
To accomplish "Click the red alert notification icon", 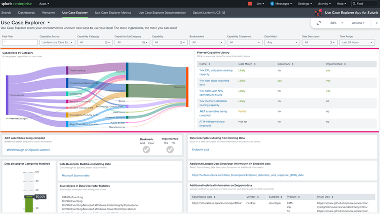I will tap(250, 4).
